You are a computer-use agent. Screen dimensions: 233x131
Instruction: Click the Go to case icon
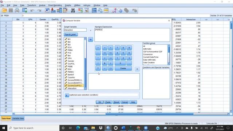[x=47, y=11]
